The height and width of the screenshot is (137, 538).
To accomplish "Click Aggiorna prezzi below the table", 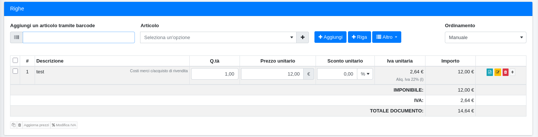I will click(37, 125).
